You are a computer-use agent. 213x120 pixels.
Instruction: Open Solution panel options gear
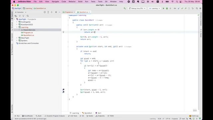click(x=56, y=12)
